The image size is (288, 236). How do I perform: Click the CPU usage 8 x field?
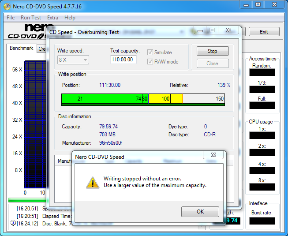(262, 187)
